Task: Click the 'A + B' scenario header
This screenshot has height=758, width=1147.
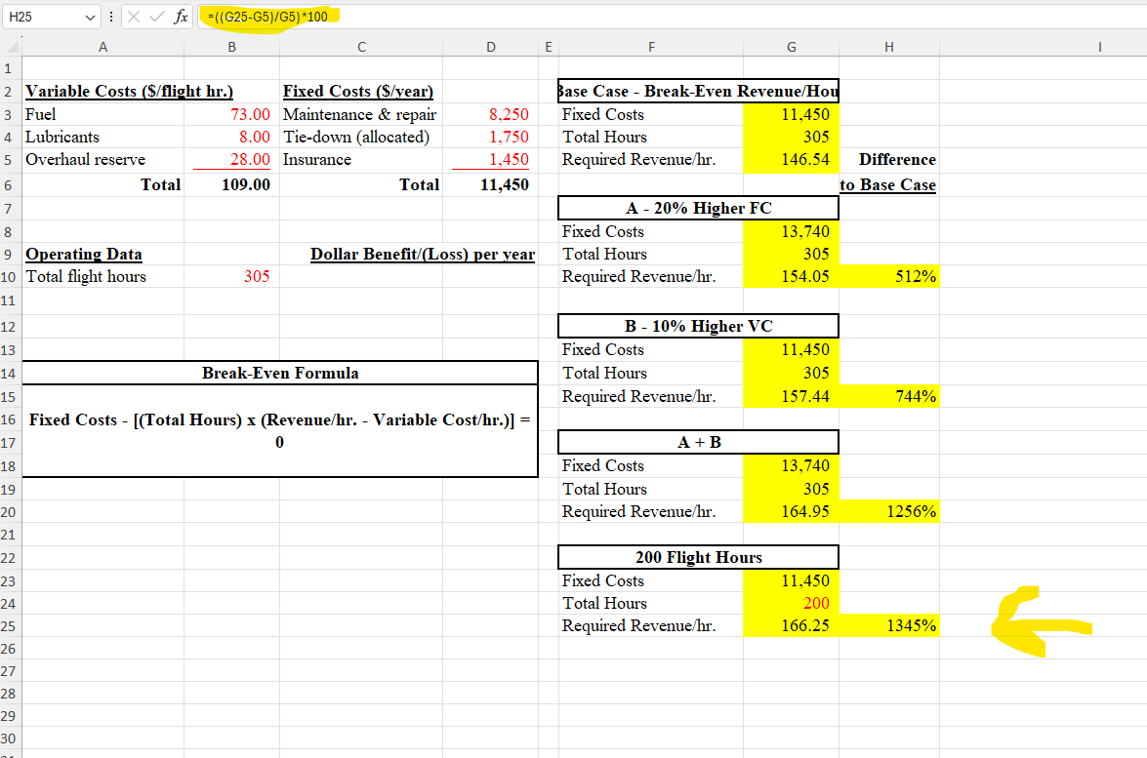Action: [x=697, y=441]
